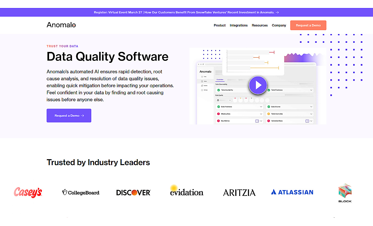
Task: Click the "Trusted by Industry Leaders" heading
Action: click(x=98, y=162)
